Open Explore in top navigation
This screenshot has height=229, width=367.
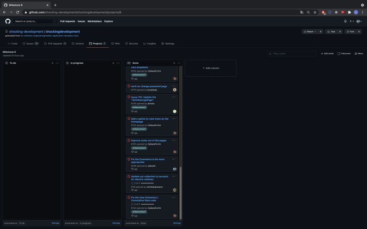click(108, 21)
